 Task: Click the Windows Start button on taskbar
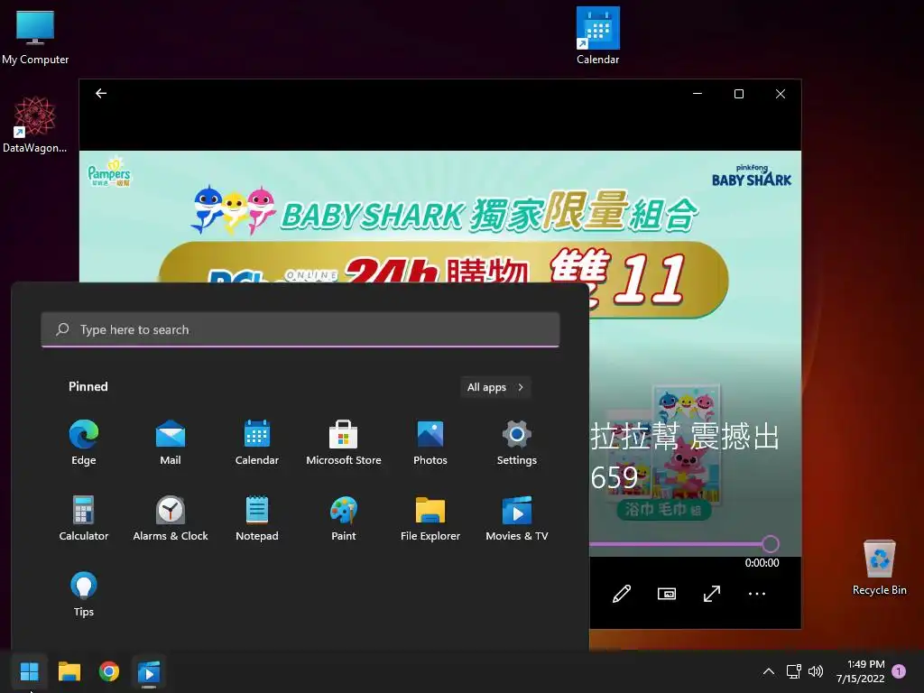(x=29, y=671)
